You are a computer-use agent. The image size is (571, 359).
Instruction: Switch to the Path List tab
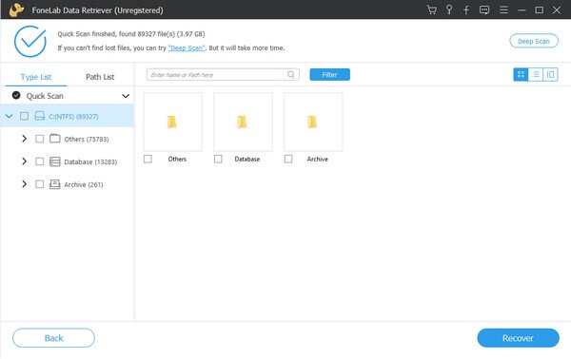100,77
